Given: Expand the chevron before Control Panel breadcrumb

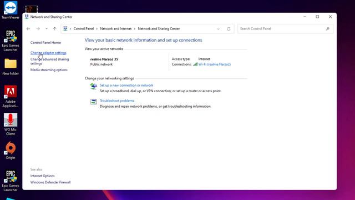Looking at the screenshot, I should [70, 29].
